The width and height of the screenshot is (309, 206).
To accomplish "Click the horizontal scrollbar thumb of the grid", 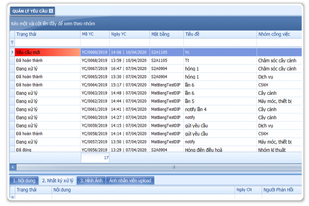I will point(174,167).
